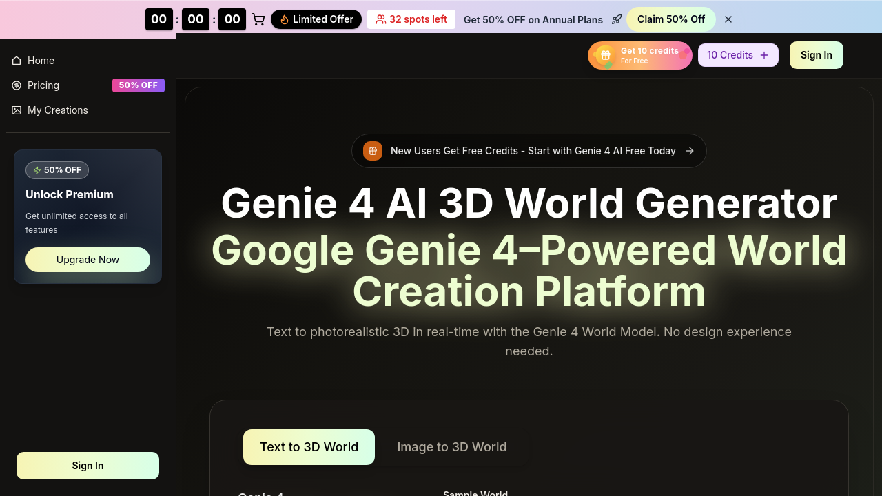882x496 pixels.
Task: Click Get 10 credits For Free banner
Action: click(x=640, y=55)
